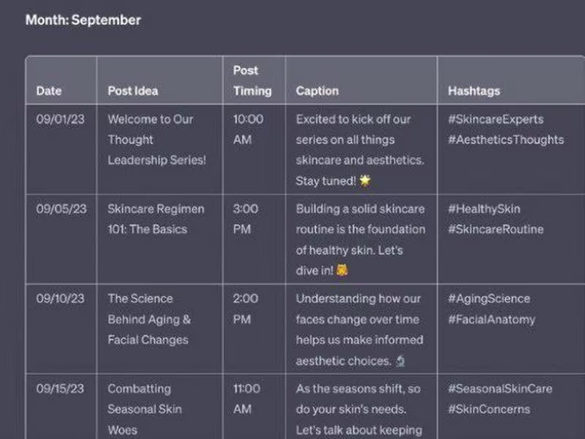Click the 09/01/23 date cell
Screen dimensions: 585x439
tap(60, 119)
